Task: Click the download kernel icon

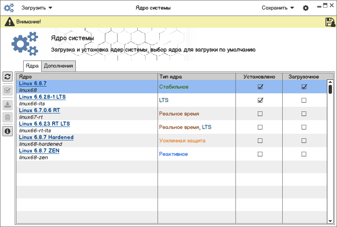Action: coord(7,105)
